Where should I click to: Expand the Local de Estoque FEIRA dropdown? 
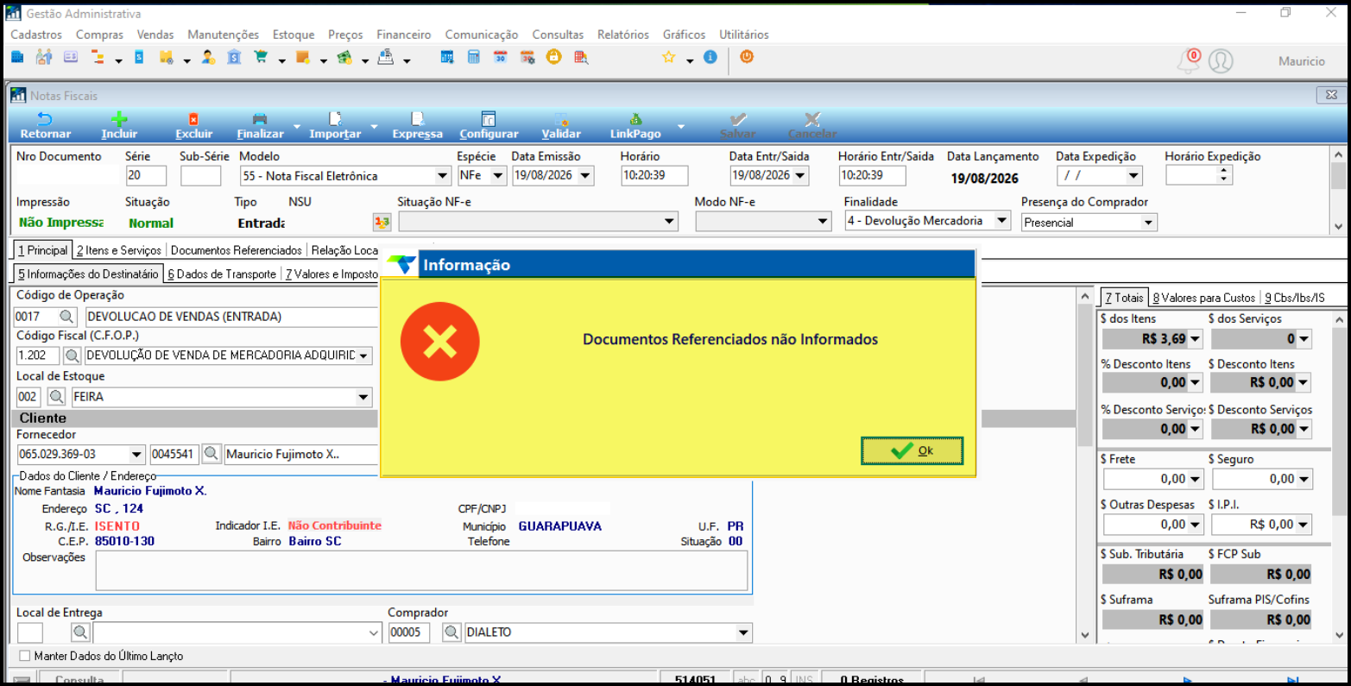click(x=363, y=397)
